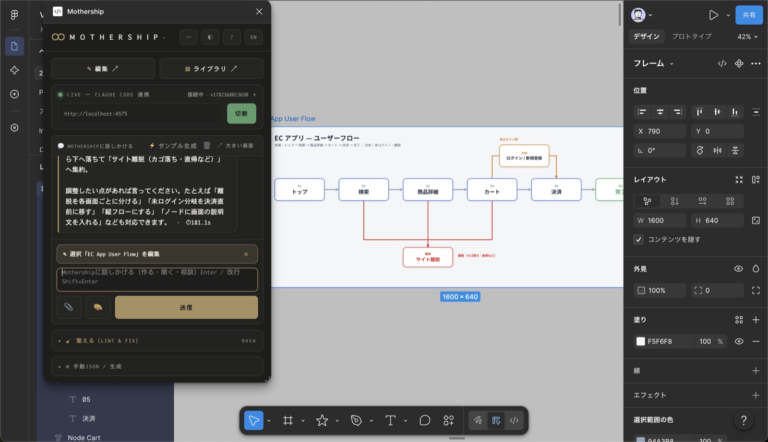Click the paperclip attach icon in Mothership

coord(69,307)
